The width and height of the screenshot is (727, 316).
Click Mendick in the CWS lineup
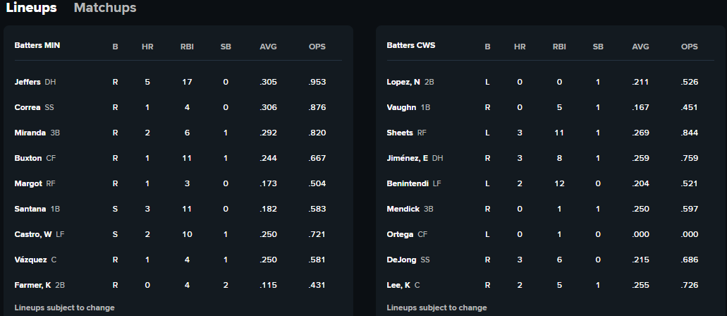click(403, 209)
